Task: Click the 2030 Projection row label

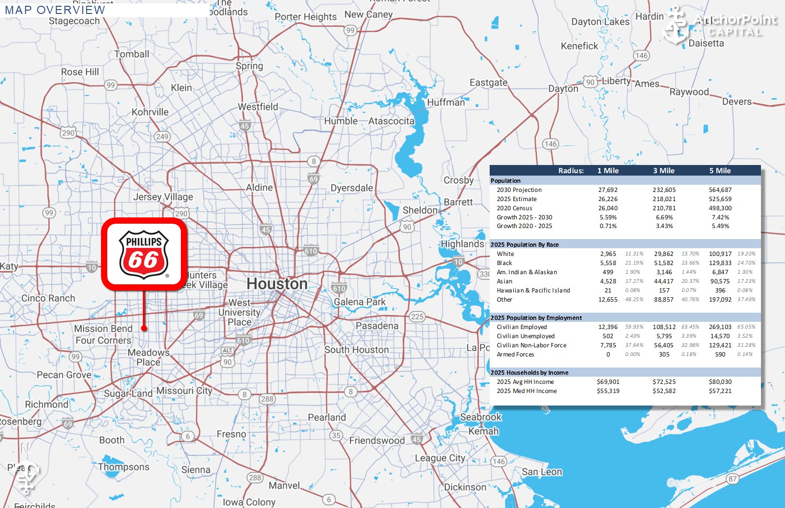Action: tap(519, 190)
